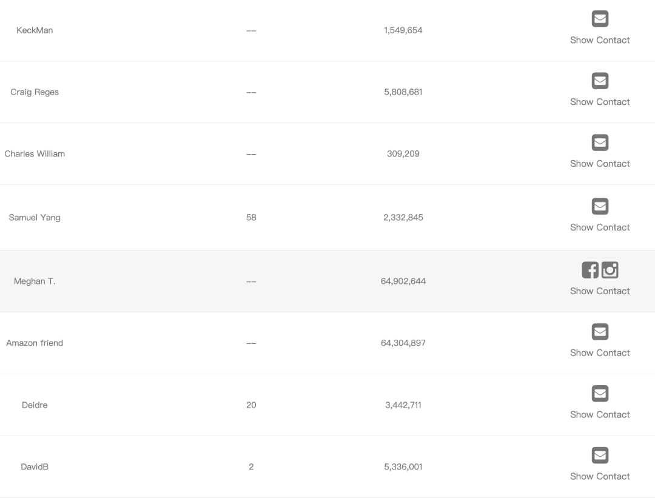Click the email icon in KeckMan's row
Viewport: 655px width, 498px height.
[600, 19]
